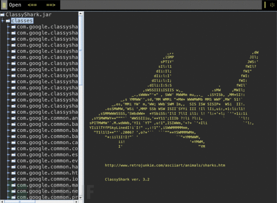Select the com.google.common.ca row label
This screenshot has height=203, width=277.
point(47,142)
